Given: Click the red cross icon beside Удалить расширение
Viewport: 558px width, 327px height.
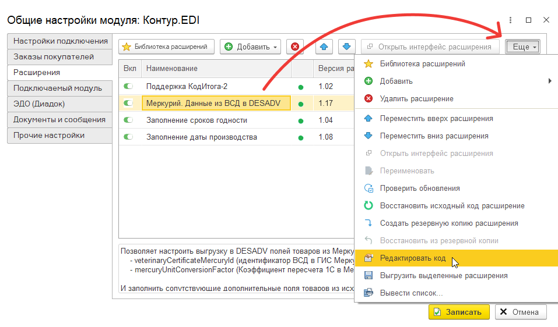Looking at the screenshot, I should pos(369,98).
